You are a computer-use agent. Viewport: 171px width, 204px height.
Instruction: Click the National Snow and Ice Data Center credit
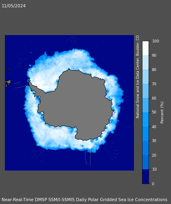point(138,77)
